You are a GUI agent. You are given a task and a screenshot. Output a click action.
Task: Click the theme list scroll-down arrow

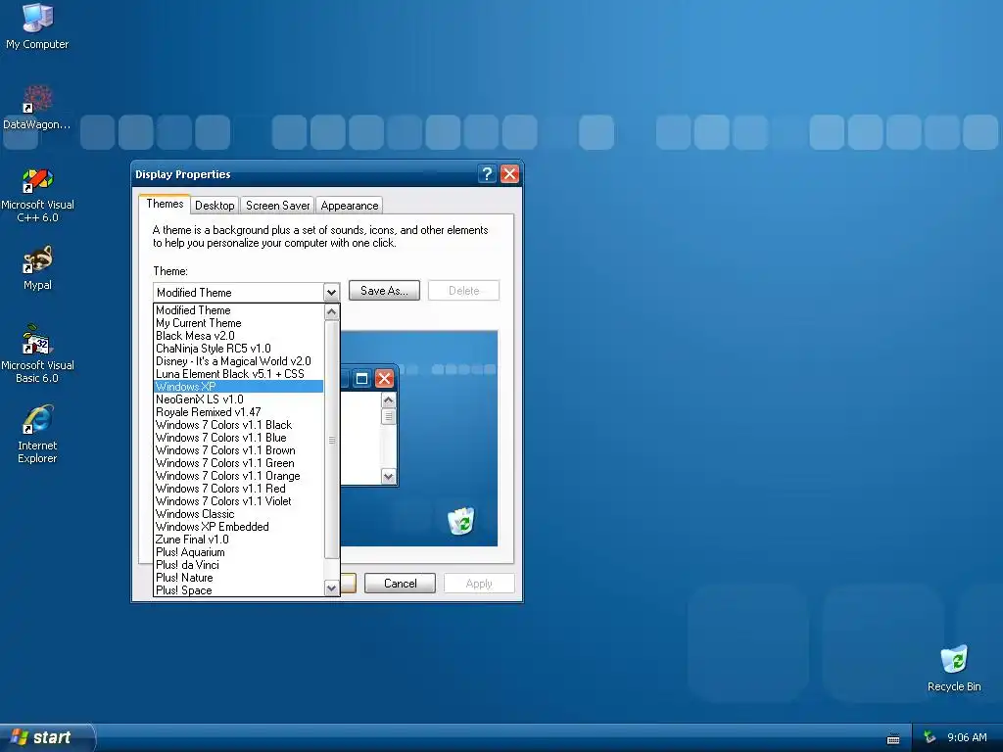(331, 588)
